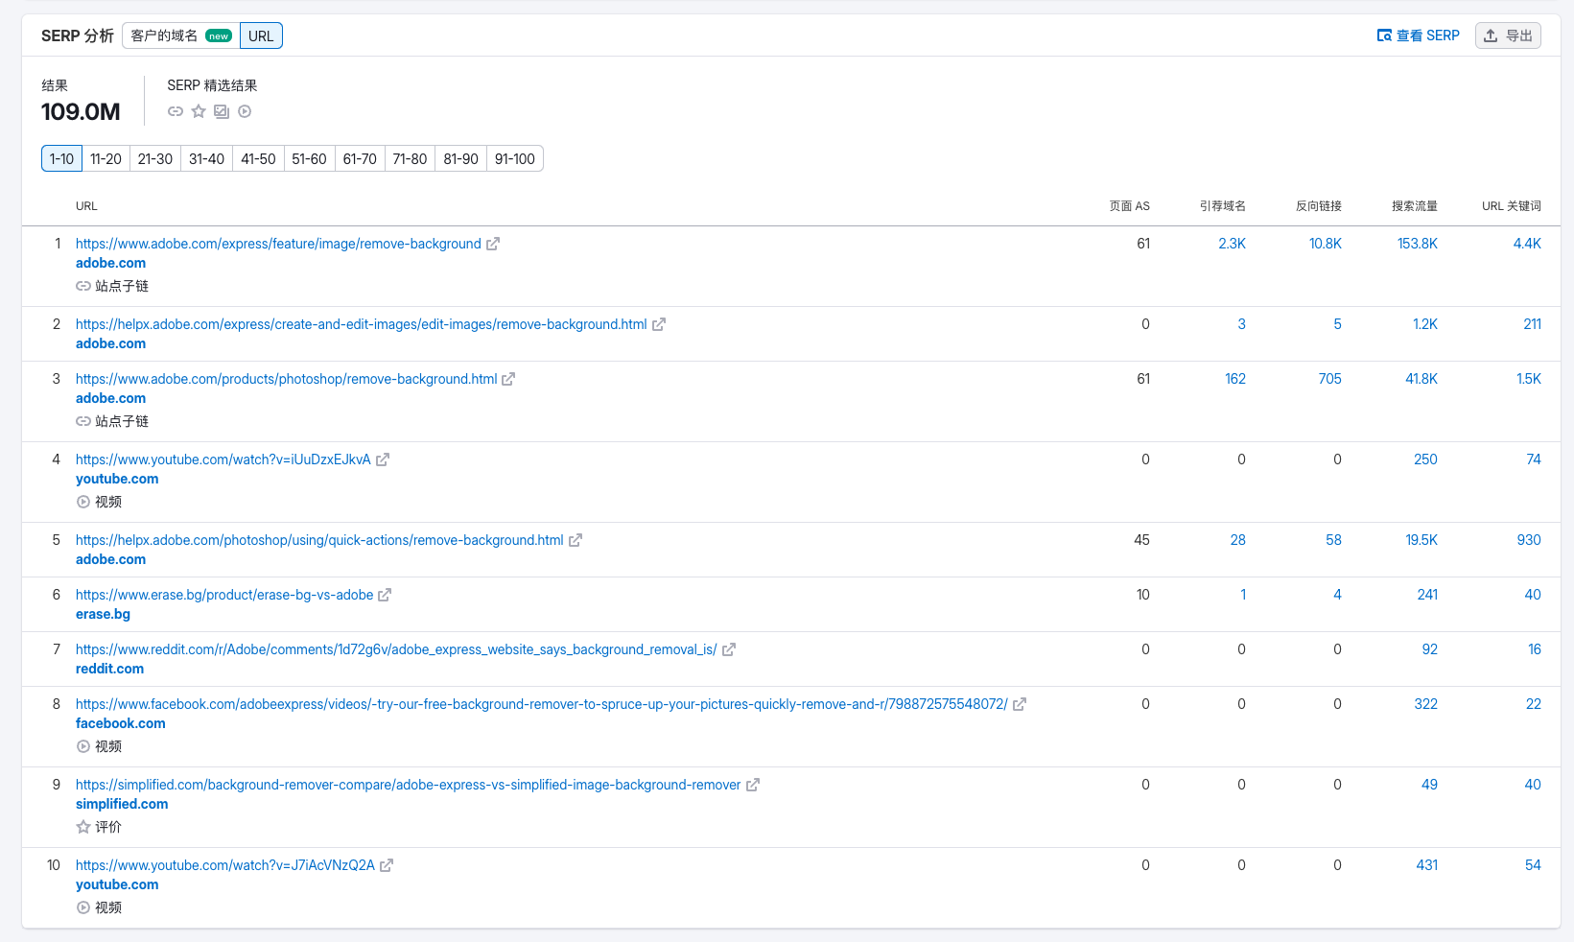Click 41.8K search traffic in row 3
The image size is (1574, 942).
click(1421, 379)
